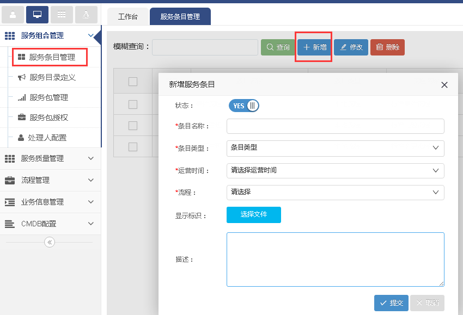Open the 条目类型 dropdown
This screenshot has width=463, height=315.
[x=335, y=148]
